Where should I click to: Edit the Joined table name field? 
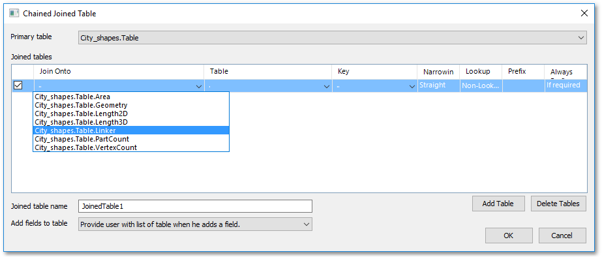[x=195, y=206]
